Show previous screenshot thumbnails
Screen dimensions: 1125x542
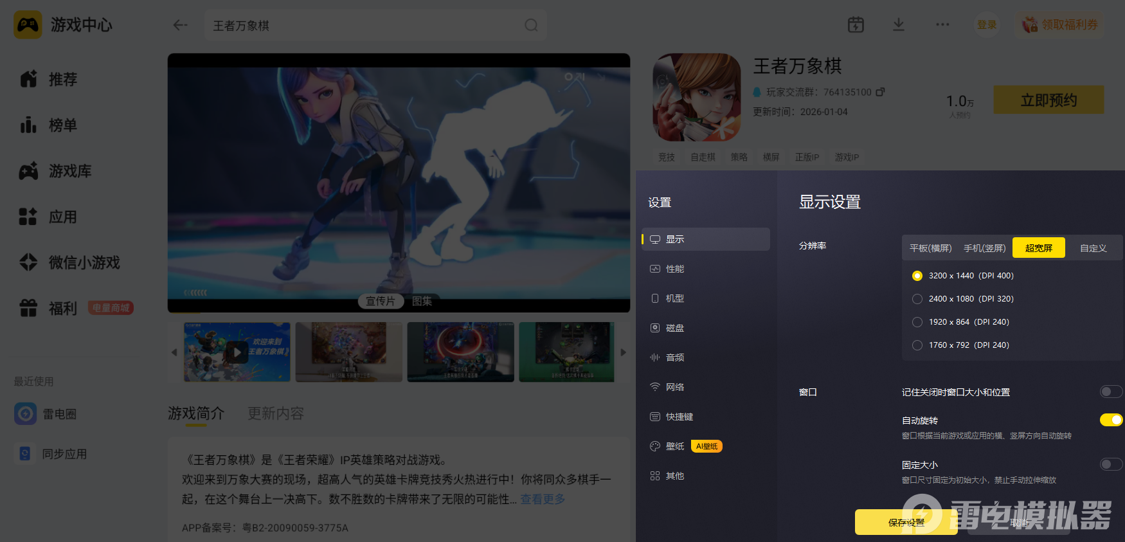click(x=174, y=352)
